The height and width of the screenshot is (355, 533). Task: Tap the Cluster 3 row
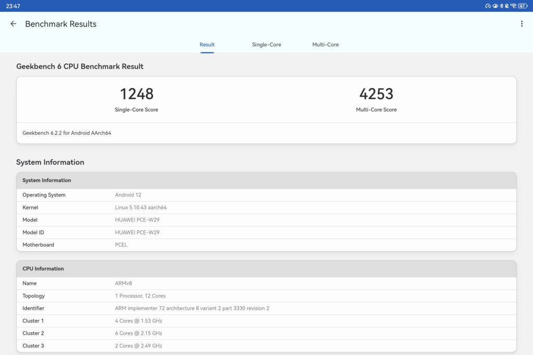pos(266,346)
